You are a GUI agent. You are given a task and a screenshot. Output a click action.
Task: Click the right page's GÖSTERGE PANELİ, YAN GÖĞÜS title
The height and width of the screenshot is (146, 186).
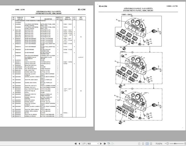138,8
